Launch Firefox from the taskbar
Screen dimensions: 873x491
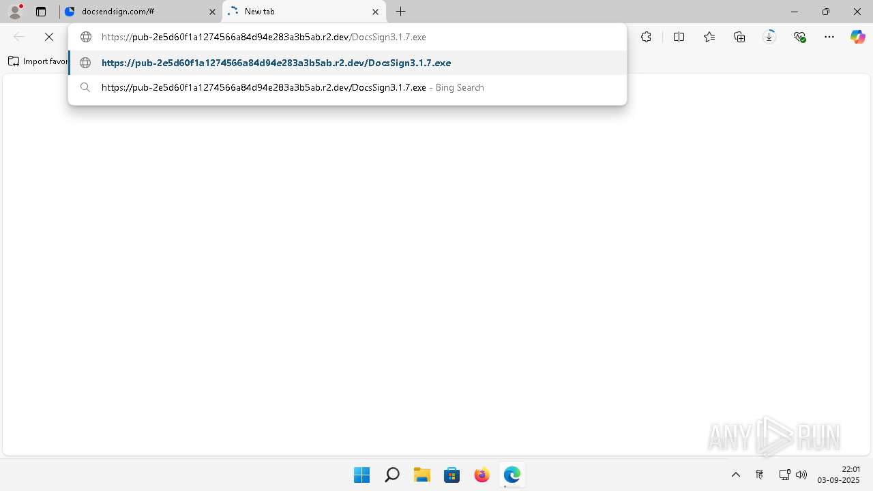[x=482, y=475]
